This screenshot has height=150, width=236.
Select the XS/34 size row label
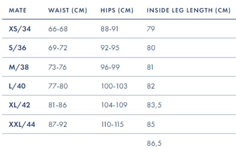(20, 29)
